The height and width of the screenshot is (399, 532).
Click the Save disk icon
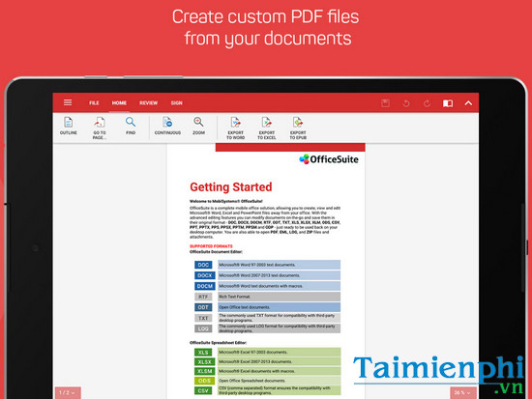tap(385, 103)
